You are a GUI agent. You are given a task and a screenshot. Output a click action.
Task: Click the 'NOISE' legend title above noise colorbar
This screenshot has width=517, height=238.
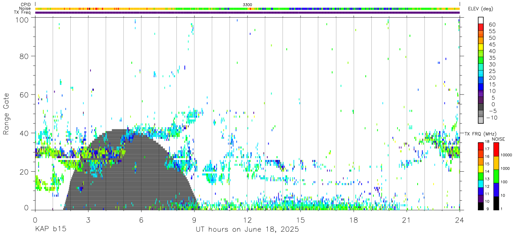pos(498,139)
